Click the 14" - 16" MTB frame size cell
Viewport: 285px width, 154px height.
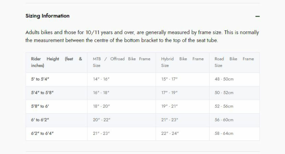coord(101,79)
